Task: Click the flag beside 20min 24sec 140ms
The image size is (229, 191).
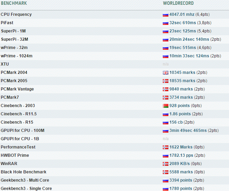Action: [x=166, y=40]
